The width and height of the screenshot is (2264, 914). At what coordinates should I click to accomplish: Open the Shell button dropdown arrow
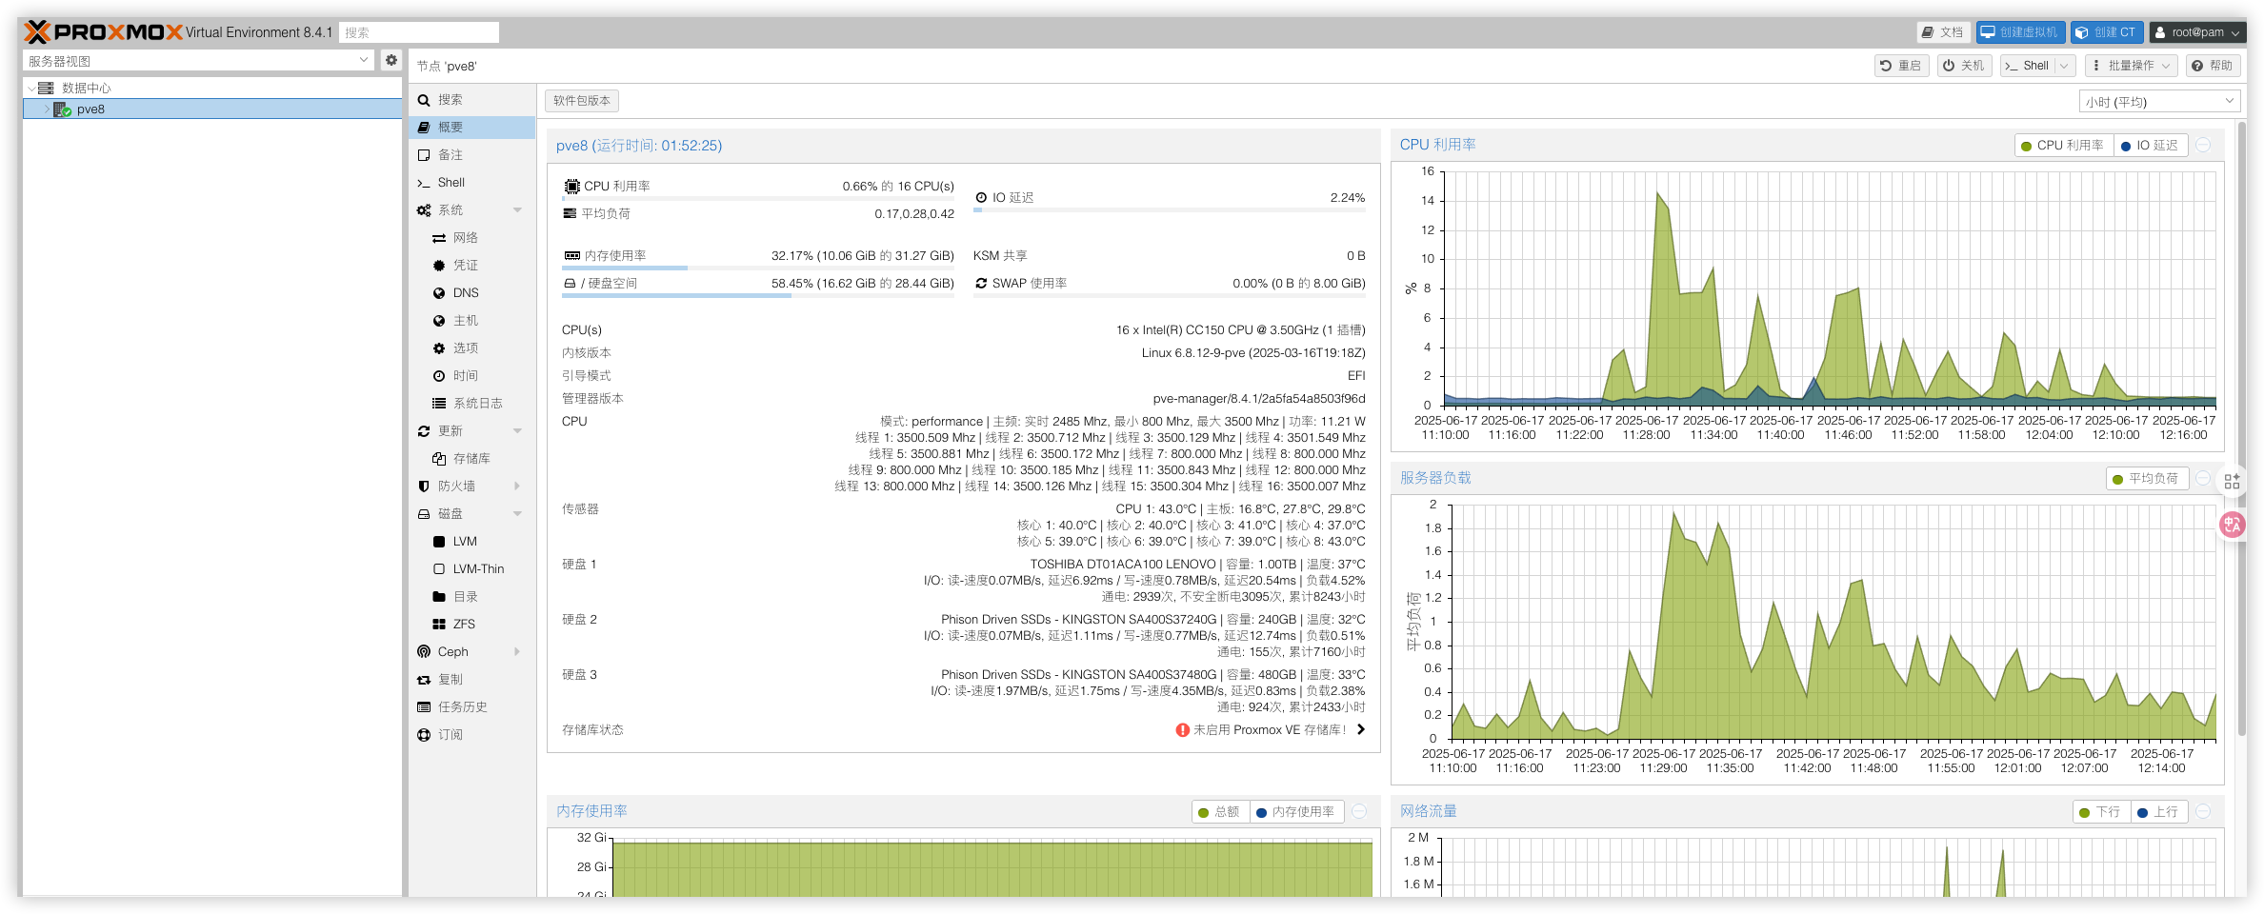click(2064, 66)
